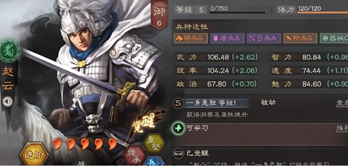The width and height of the screenshot is (348, 166).
Task: Tap the red 御 6 cost banner
Action: tap(159, 15)
